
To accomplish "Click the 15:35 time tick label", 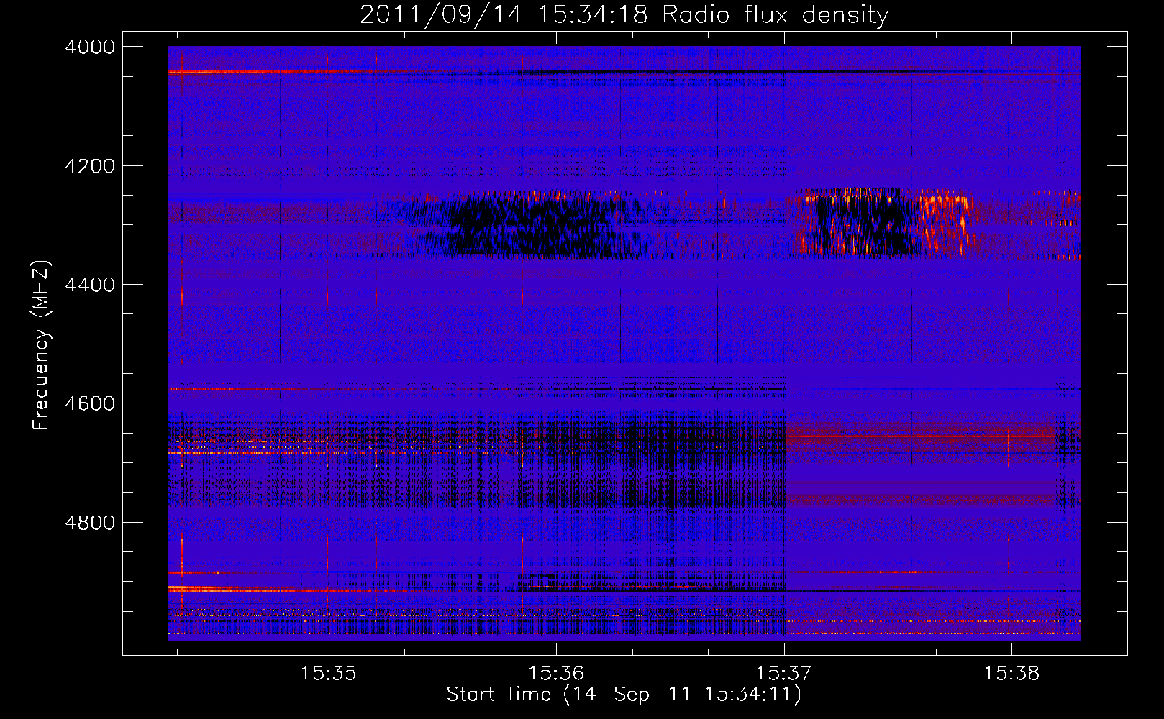I will [329, 673].
